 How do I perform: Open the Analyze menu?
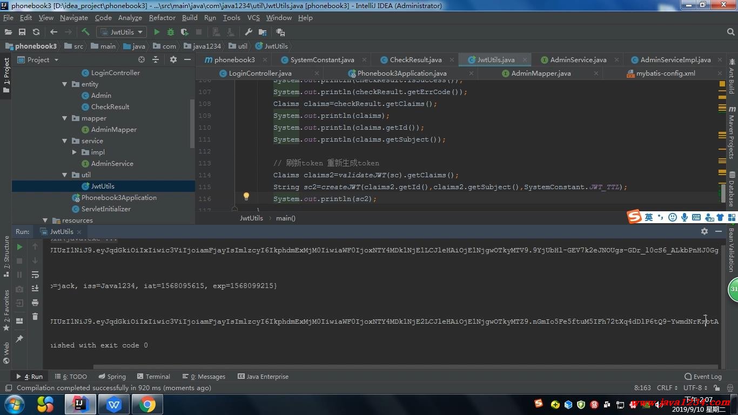pyautogui.click(x=130, y=18)
